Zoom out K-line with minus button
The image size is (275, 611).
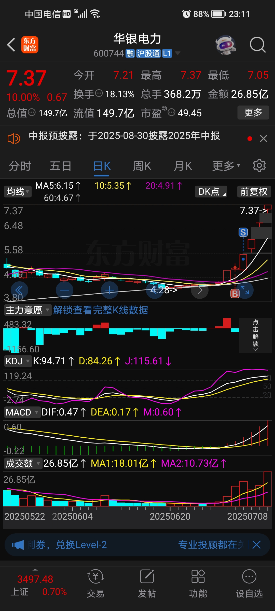coord(64,290)
